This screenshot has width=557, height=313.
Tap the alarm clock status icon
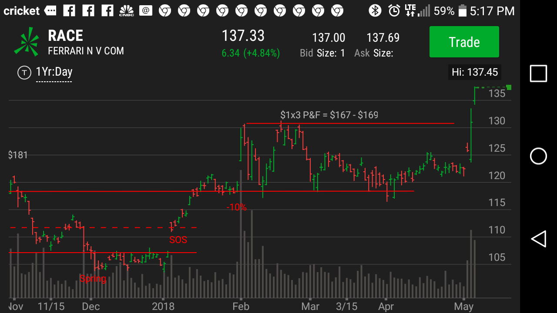394,10
